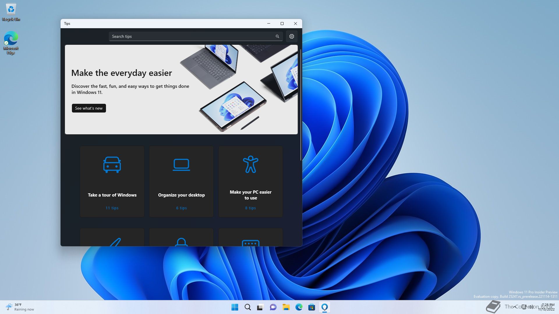This screenshot has width=559, height=314.
Task: Click the 11 tips link
Action: tap(112, 208)
